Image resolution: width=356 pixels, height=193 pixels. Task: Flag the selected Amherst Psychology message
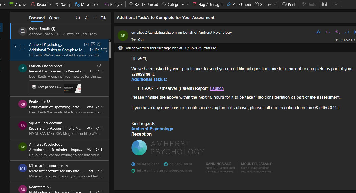(x=93, y=44)
